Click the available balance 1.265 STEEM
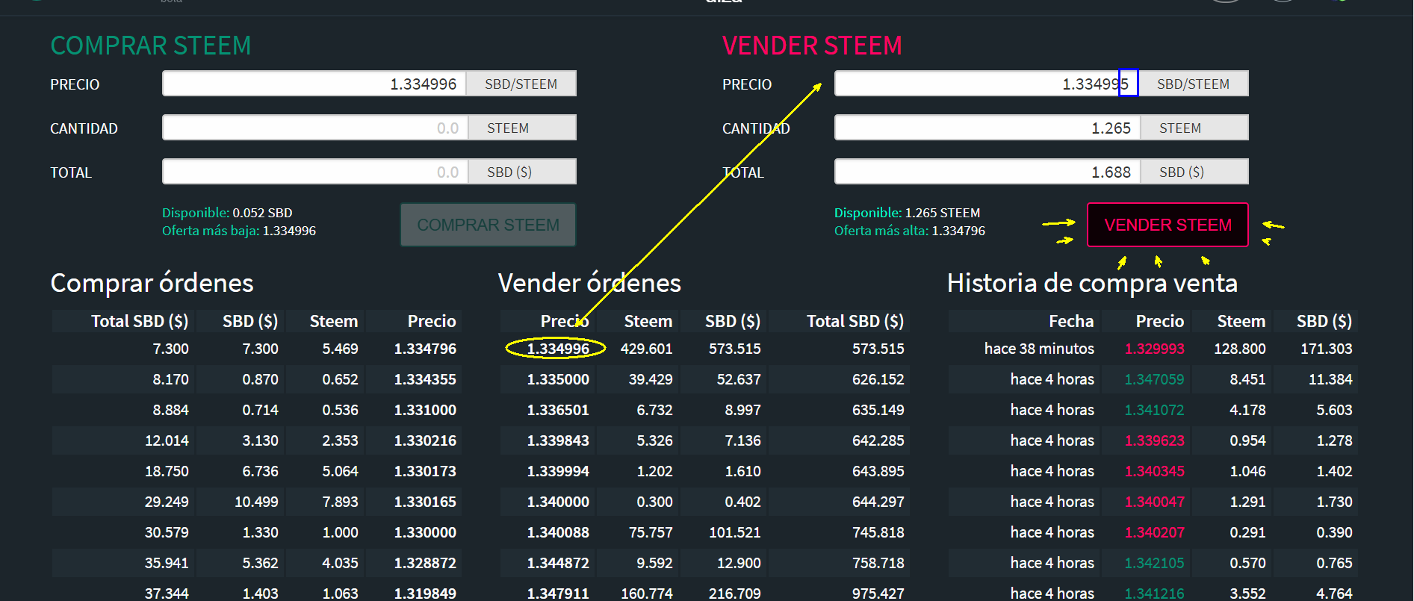1414x601 pixels. point(943,213)
